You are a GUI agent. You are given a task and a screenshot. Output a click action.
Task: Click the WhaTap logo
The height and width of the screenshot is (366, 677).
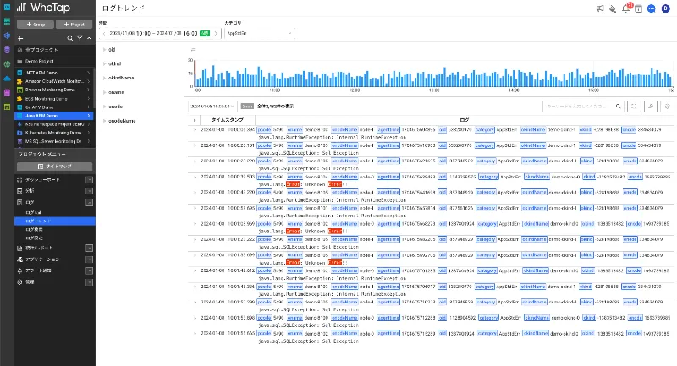coord(43,8)
